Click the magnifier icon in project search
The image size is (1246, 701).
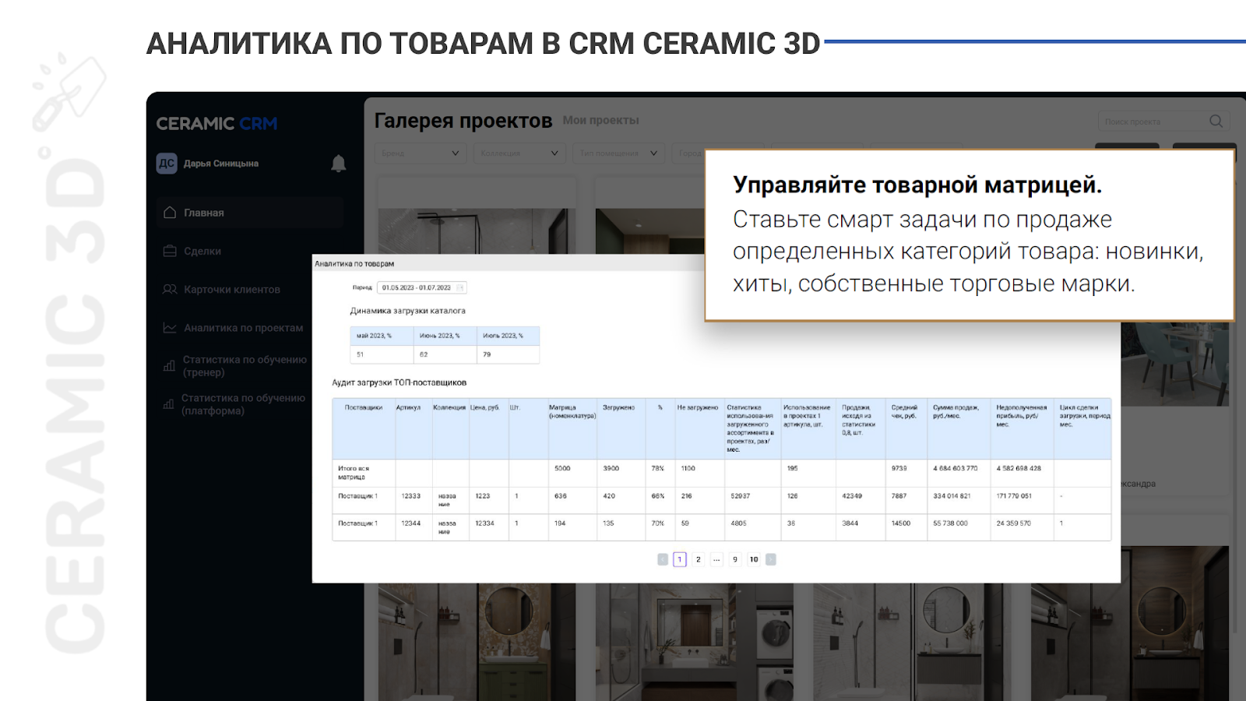[x=1216, y=121]
